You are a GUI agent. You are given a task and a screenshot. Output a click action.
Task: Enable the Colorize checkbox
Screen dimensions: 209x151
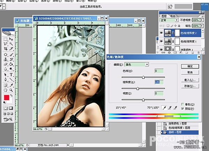[x=183, y=104]
